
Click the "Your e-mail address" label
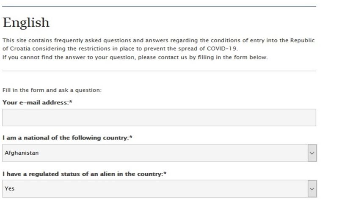tap(36, 103)
